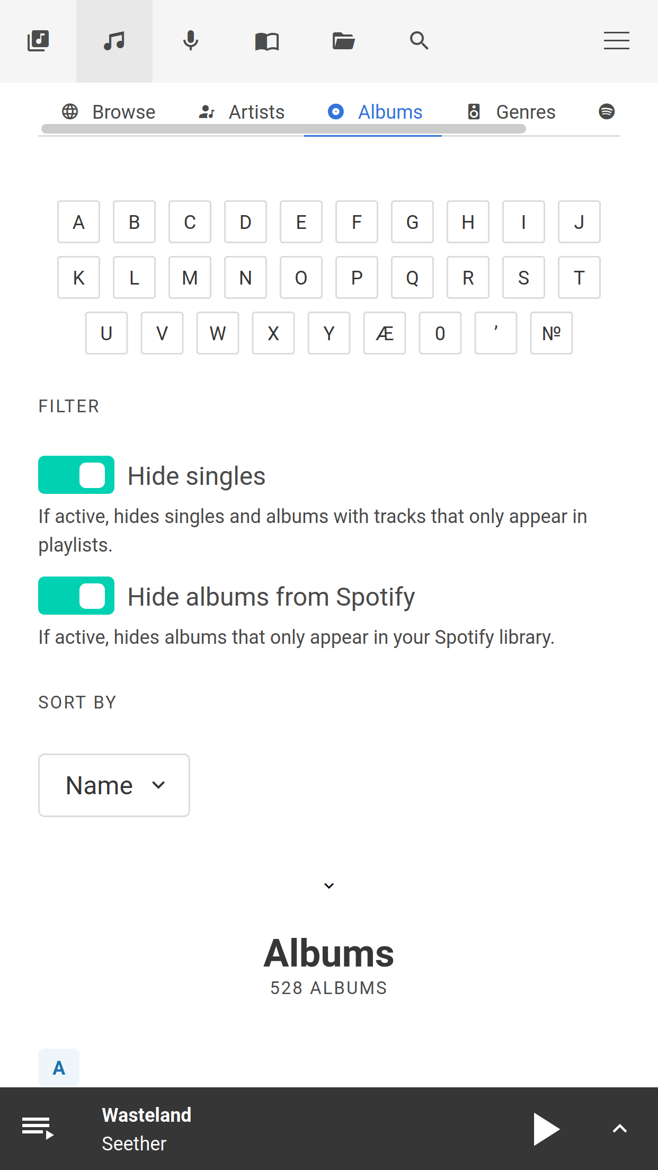Click the book/lyrics icon in the toolbar
Image resolution: width=658 pixels, height=1170 pixels.
point(267,41)
